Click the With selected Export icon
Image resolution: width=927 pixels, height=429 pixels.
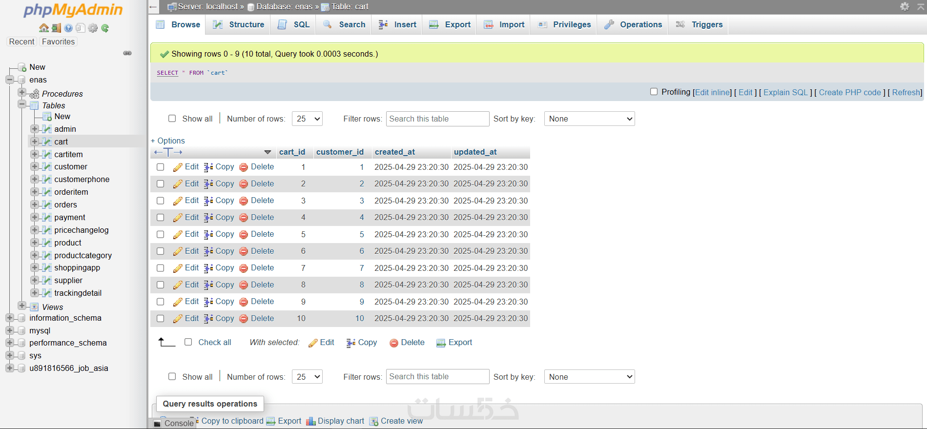[x=441, y=343]
